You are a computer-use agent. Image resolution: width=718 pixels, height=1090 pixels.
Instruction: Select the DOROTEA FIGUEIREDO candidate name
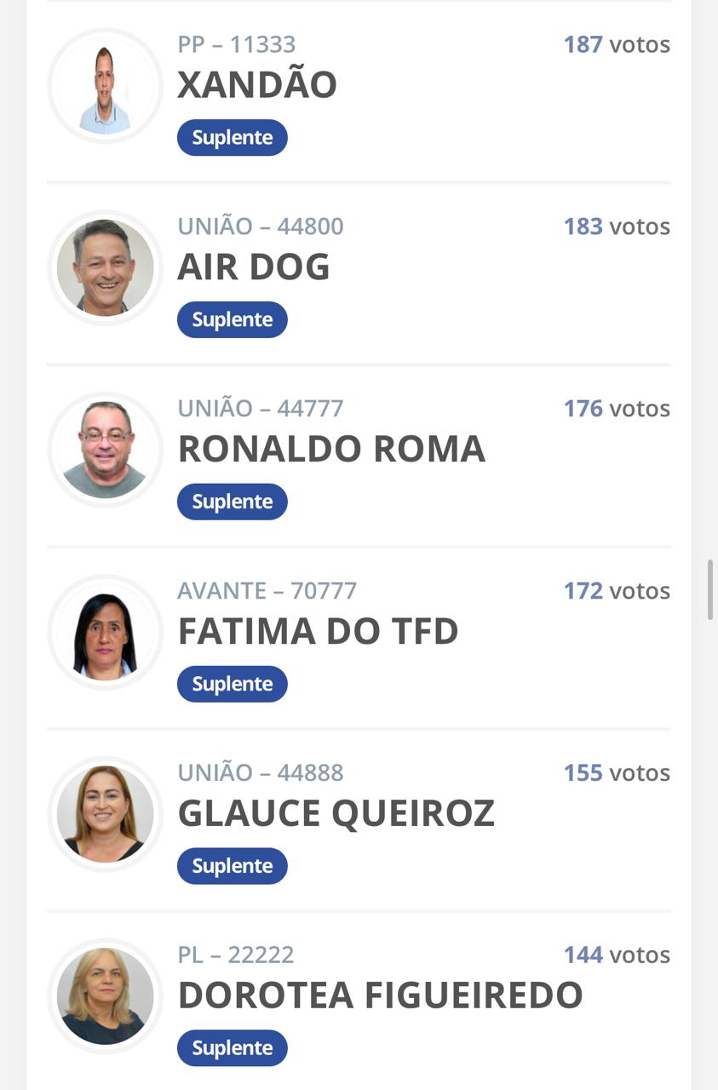tap(380, 995)
